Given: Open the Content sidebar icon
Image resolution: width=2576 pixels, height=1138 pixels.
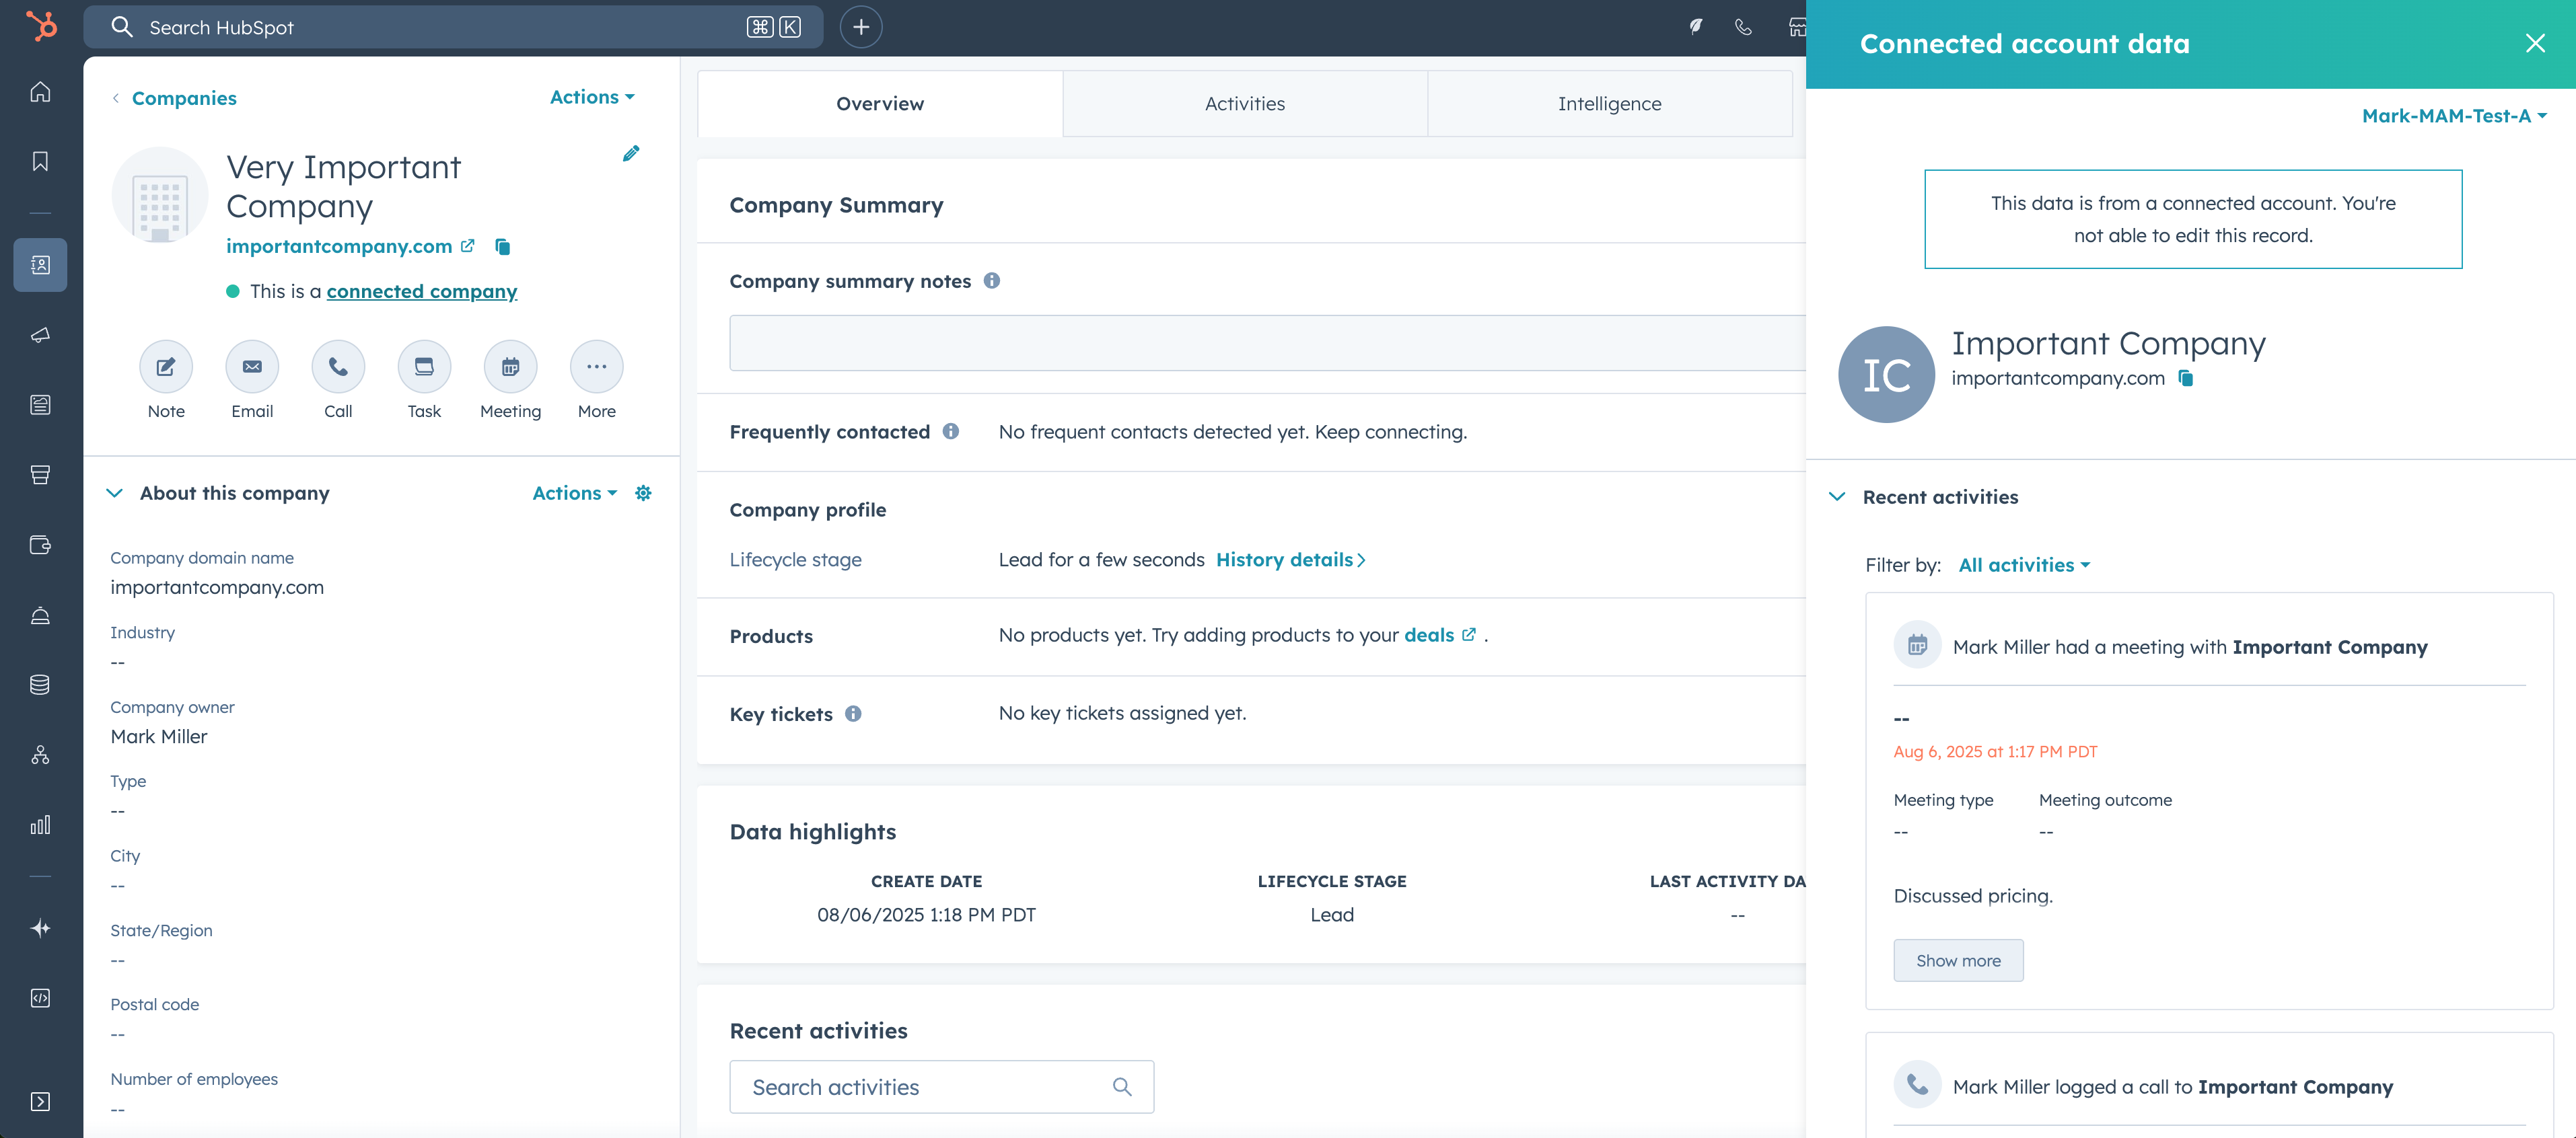Looking at the screenshot, I should point(40,405).
